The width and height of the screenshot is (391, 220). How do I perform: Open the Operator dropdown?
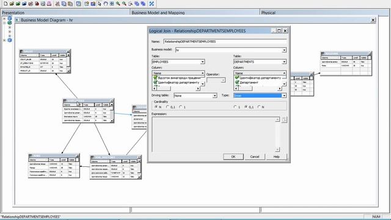[x=223, y=80]
